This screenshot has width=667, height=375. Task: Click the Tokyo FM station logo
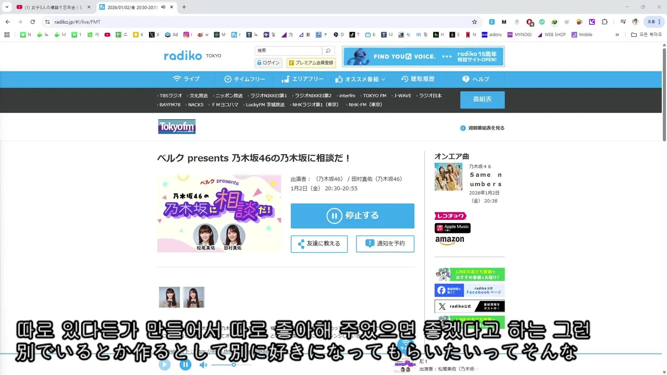click(177, 127)
